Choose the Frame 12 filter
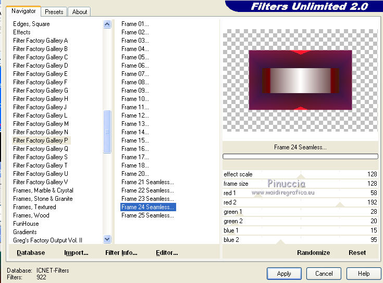Viewport: 383px width, 283px height. 135,115
